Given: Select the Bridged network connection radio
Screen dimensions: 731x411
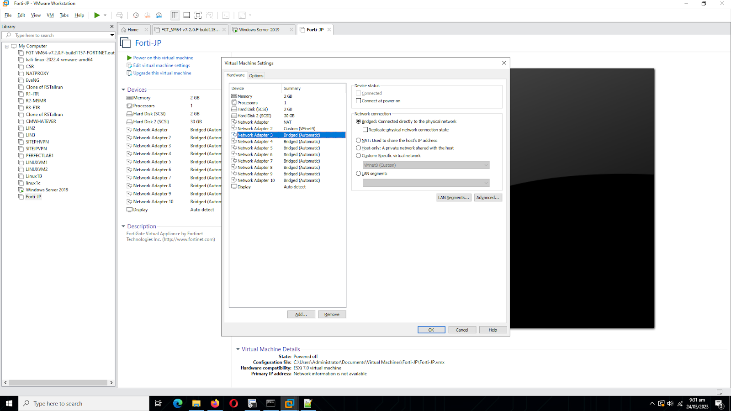Looking at the screenshot, I should [x=358, y=121].
